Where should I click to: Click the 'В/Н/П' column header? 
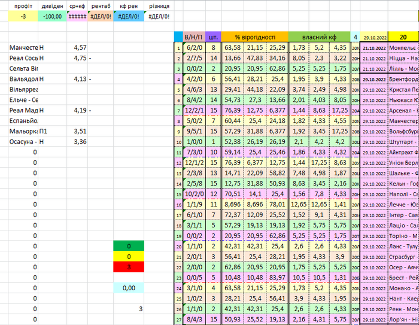(195, 37)
